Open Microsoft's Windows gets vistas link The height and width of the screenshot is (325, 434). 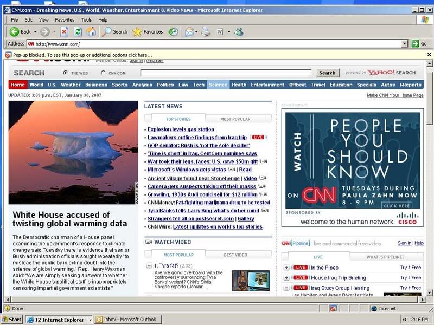(x=187, y=170)
